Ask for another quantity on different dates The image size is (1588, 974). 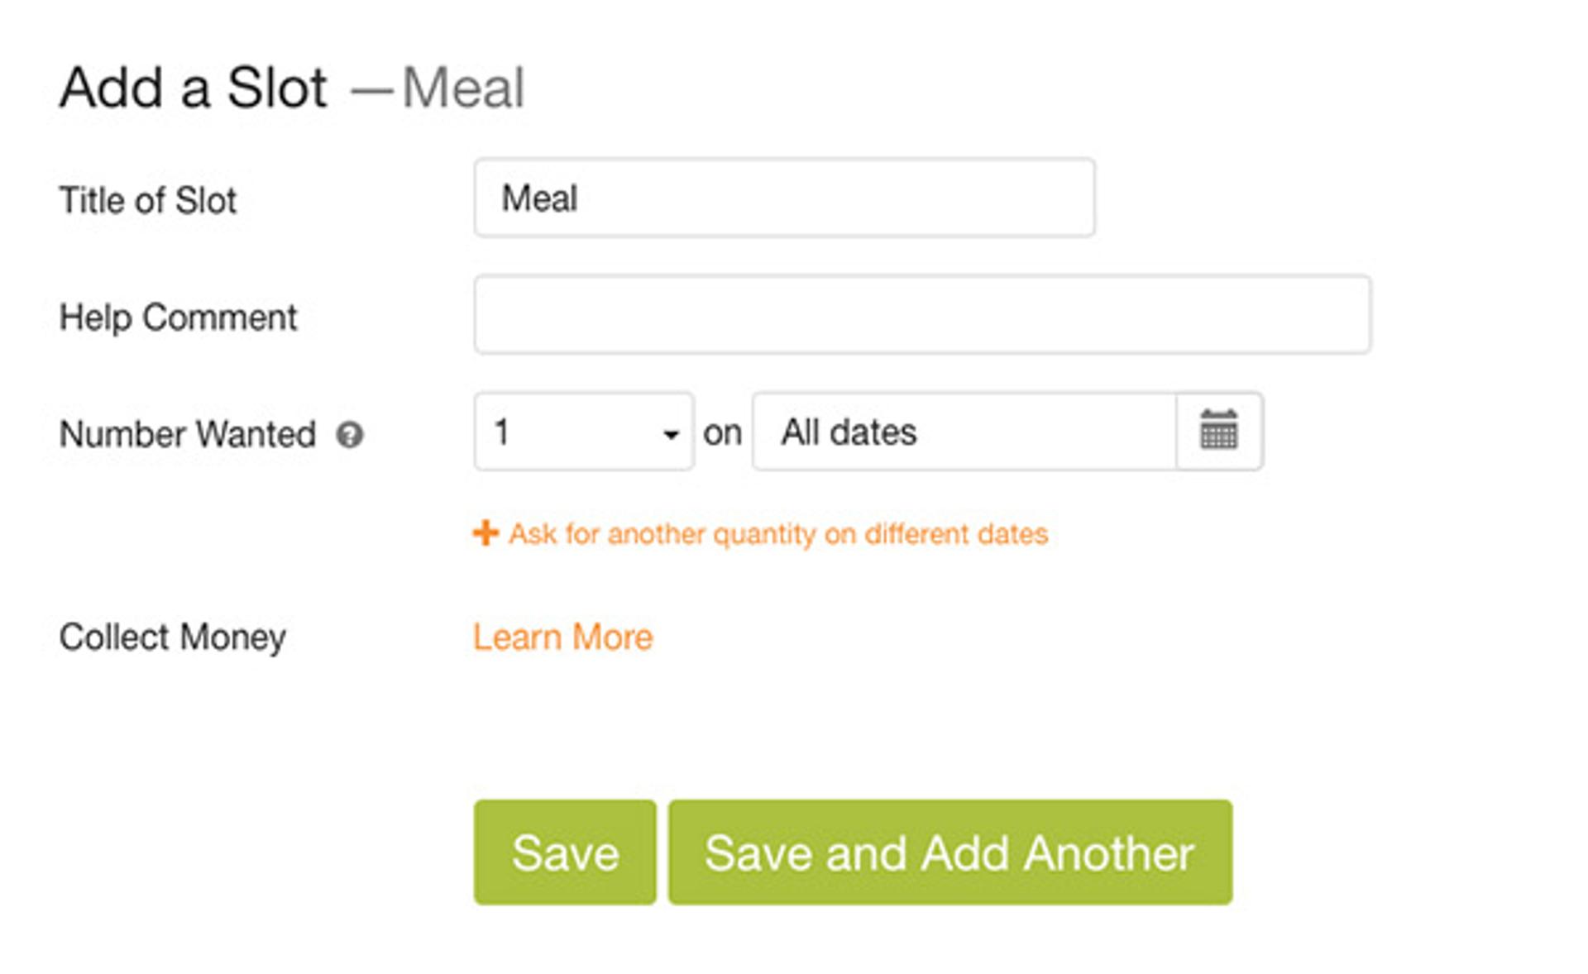(x=778, y=534)
